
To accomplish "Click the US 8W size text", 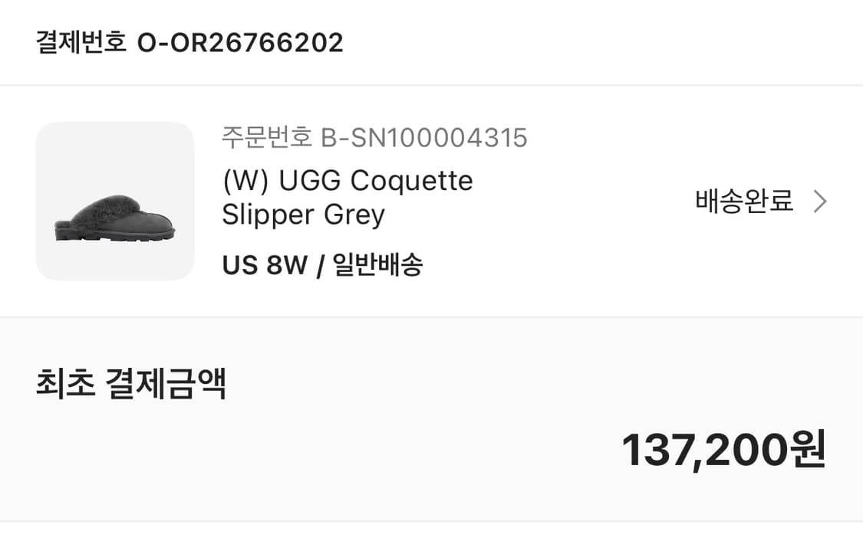I will [264, 265].
